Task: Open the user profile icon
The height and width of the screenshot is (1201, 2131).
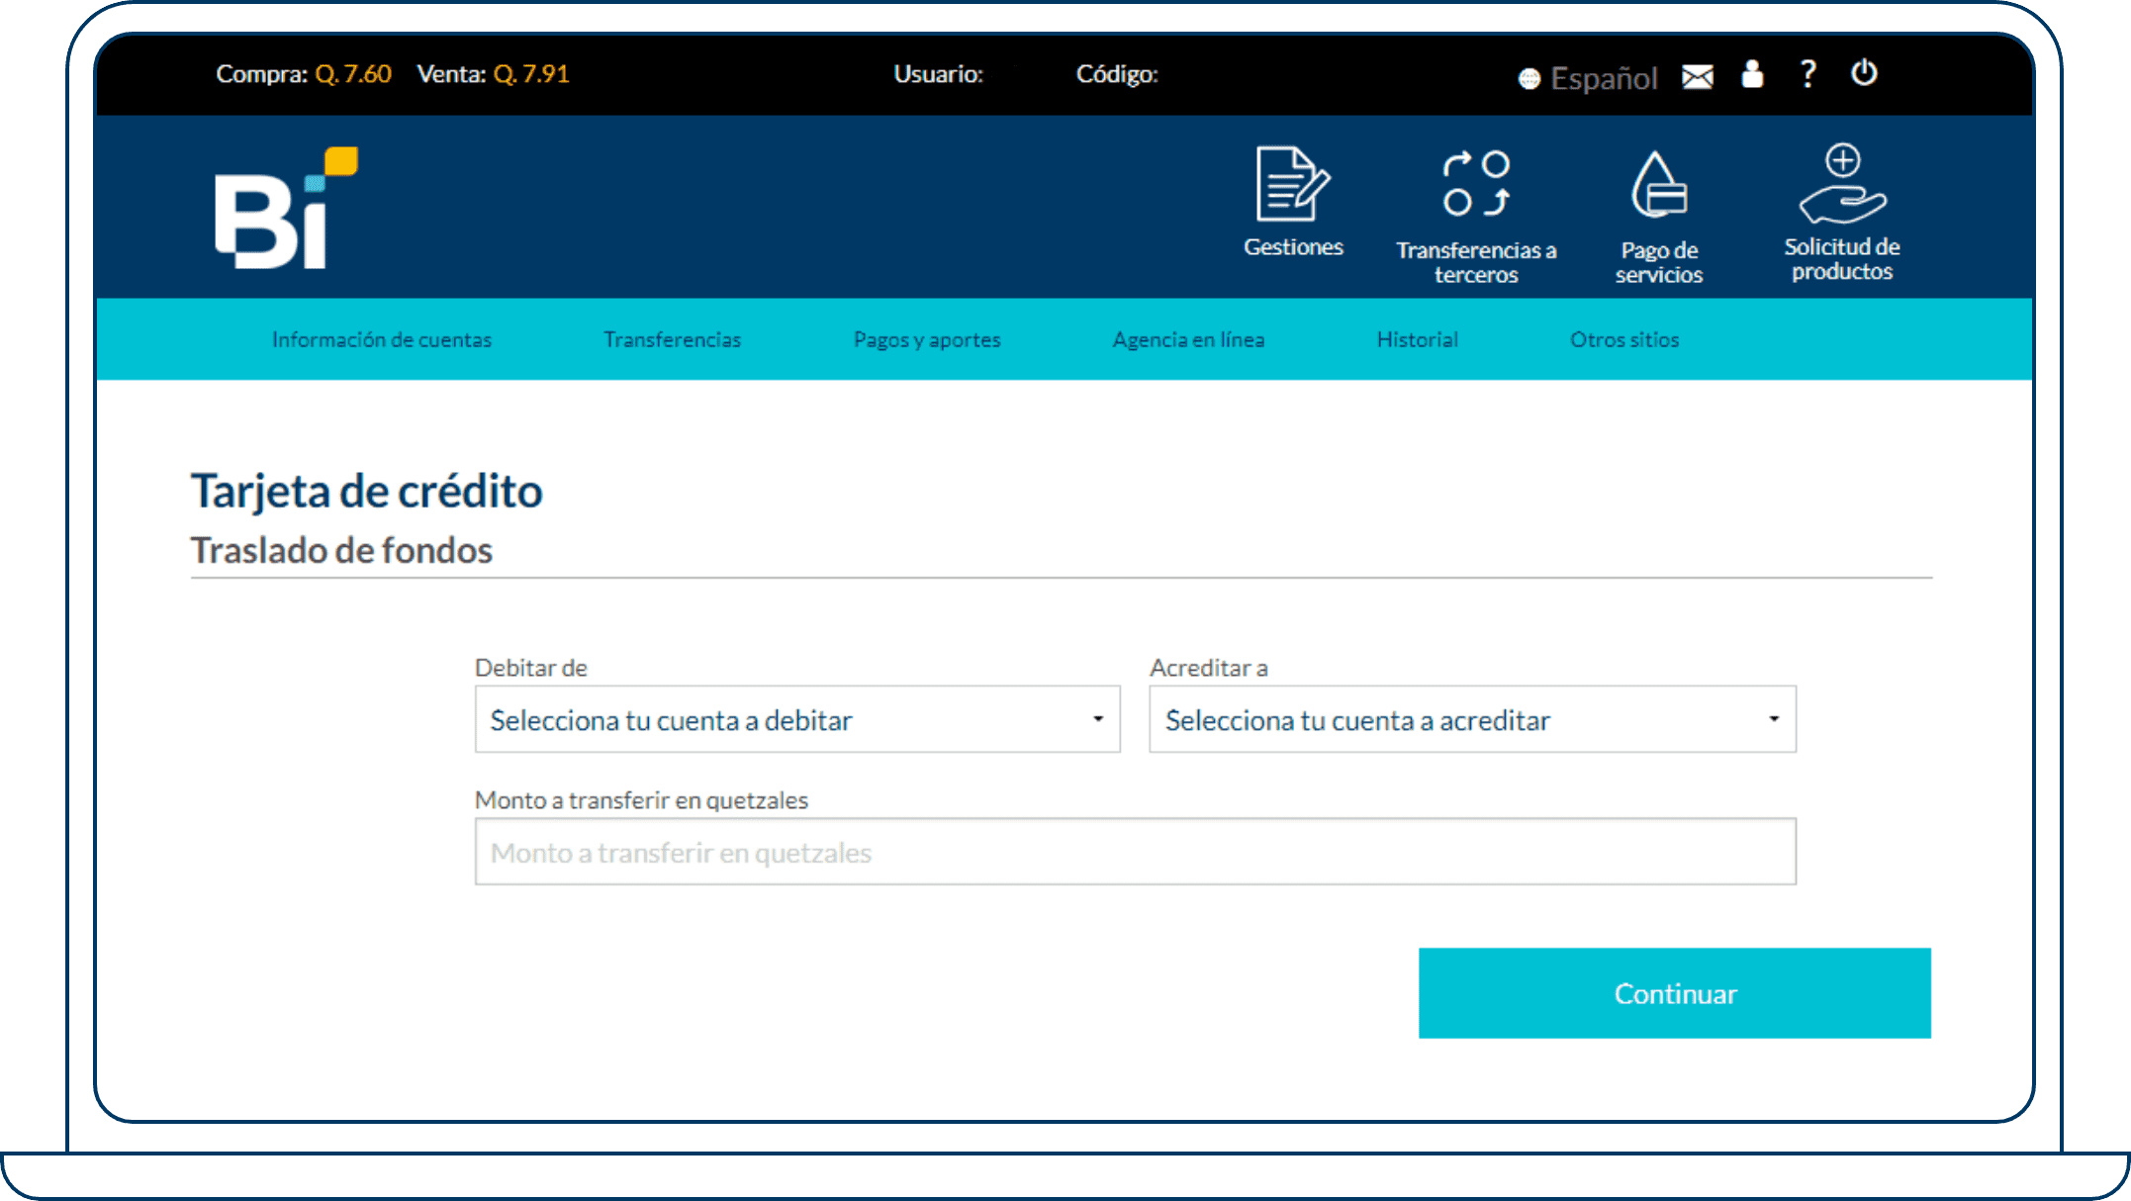Action: pos(1752,74)
